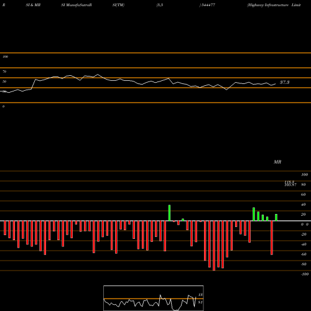Click the -100 label on MR axis
The height and width of the screenshot is (311, 311).
click(305, 274)
